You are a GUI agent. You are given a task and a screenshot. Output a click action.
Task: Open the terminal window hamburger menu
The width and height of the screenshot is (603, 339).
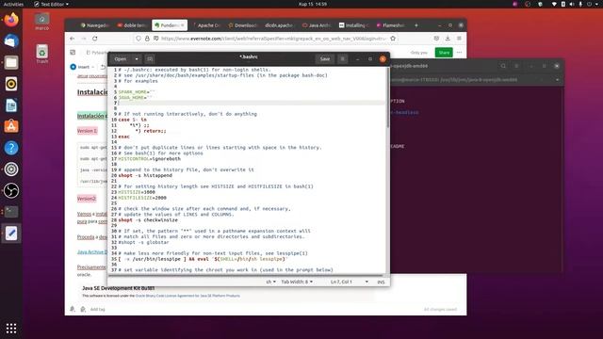[516, 66]
